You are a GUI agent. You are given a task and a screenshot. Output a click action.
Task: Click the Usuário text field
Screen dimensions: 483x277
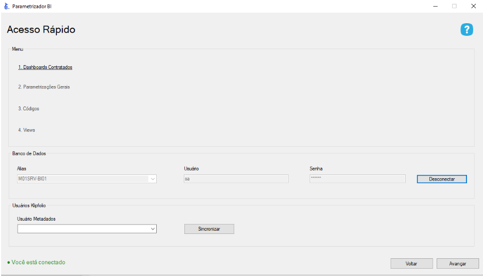[x=236, y=179]
